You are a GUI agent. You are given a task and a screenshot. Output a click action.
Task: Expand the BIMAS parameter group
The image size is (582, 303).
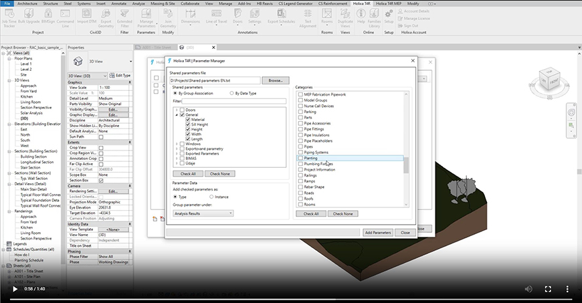tap(177, 158)
